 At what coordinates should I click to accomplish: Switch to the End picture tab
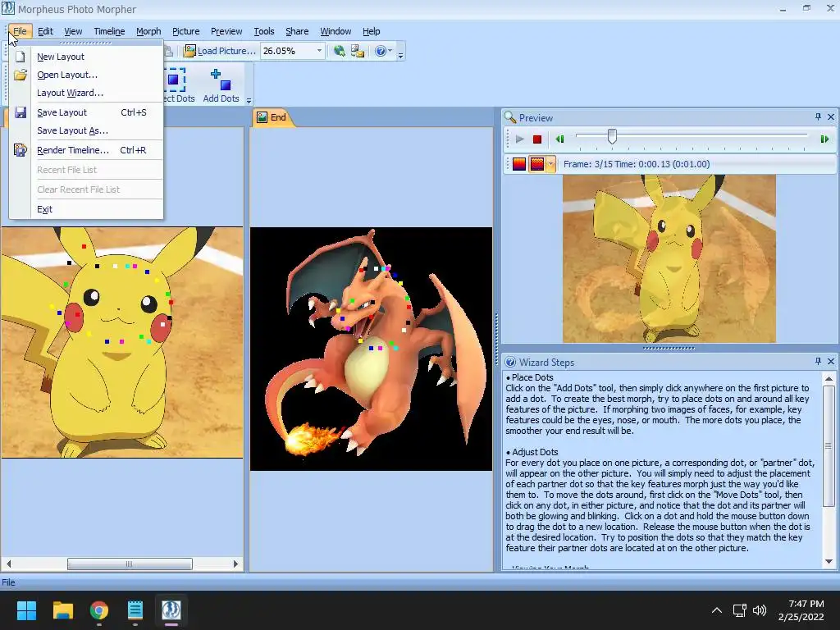tap(272, 117)
